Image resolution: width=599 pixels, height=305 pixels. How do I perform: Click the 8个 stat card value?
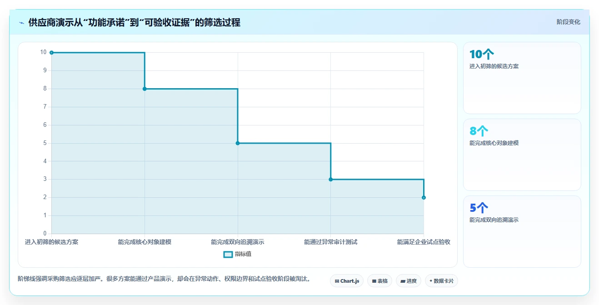coord(479,131)
